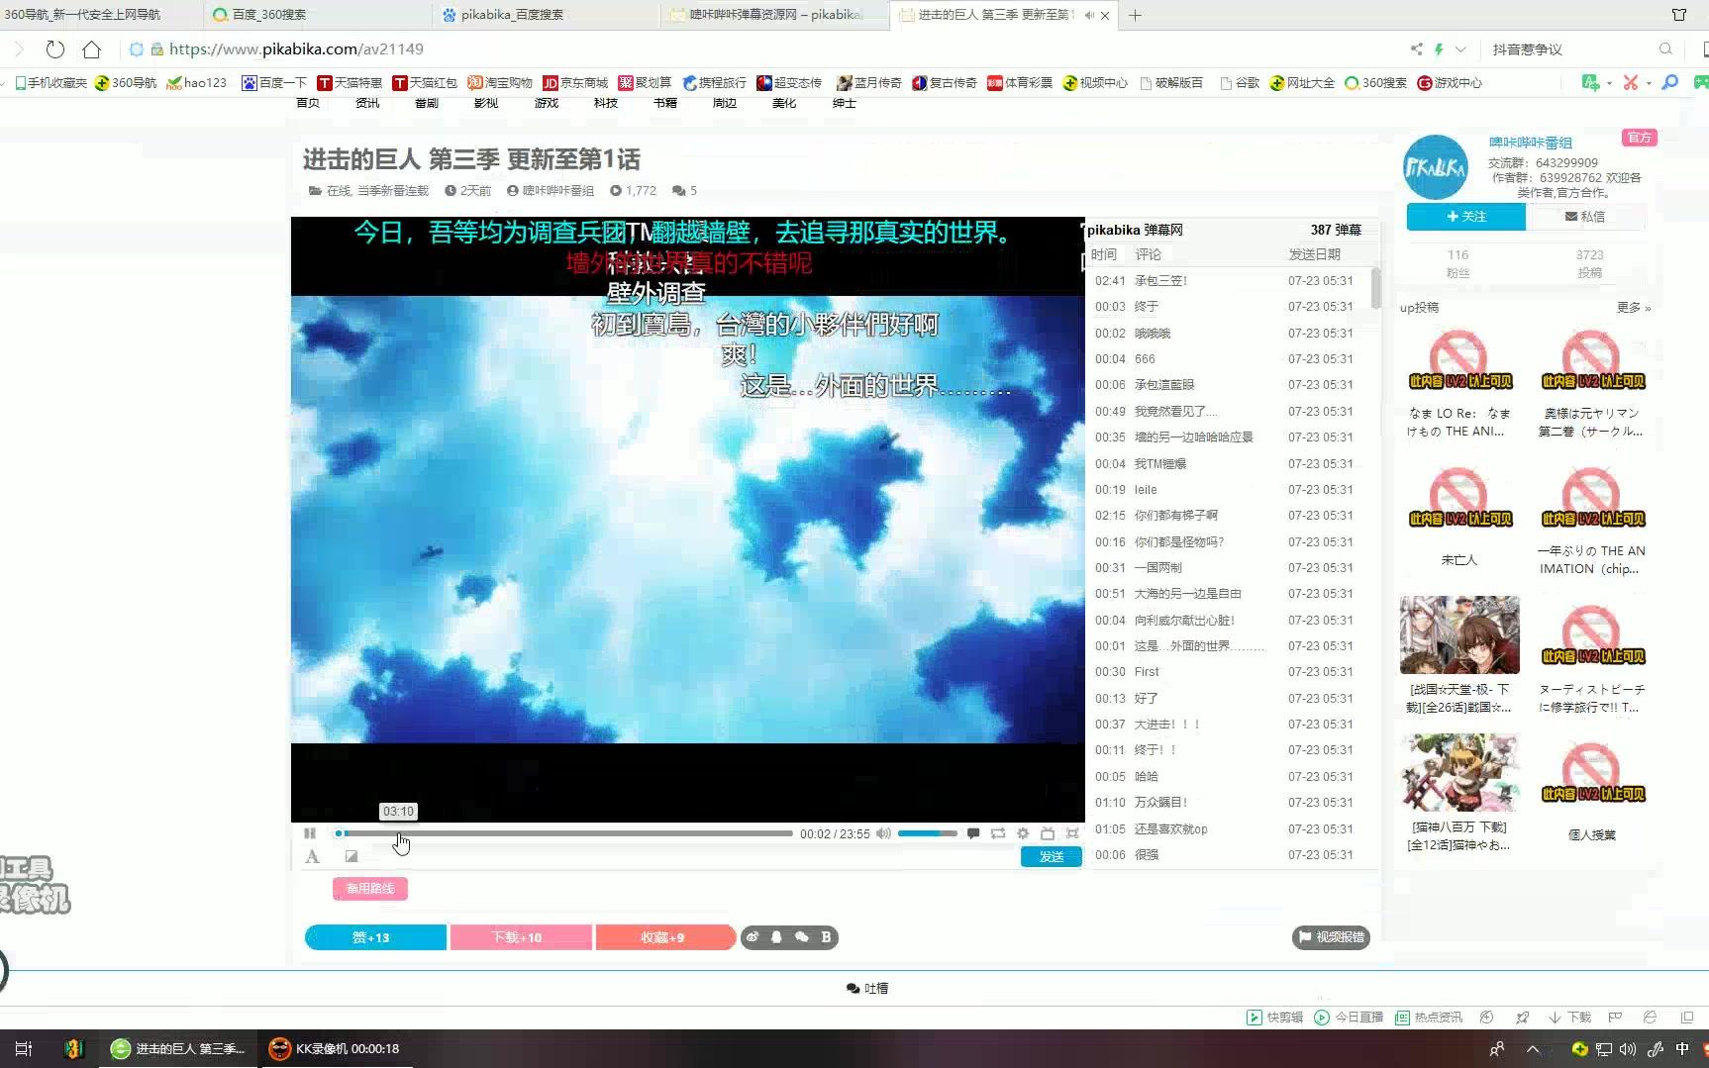Viewport: 1709px width, 1068px height.
Task: Share via the B icon
Action: pyautogui.click(x=826, y=936)
